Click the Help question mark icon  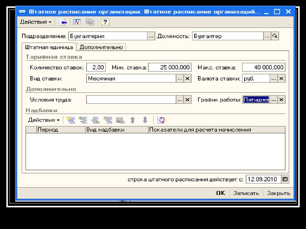click(x=105, y=22)
